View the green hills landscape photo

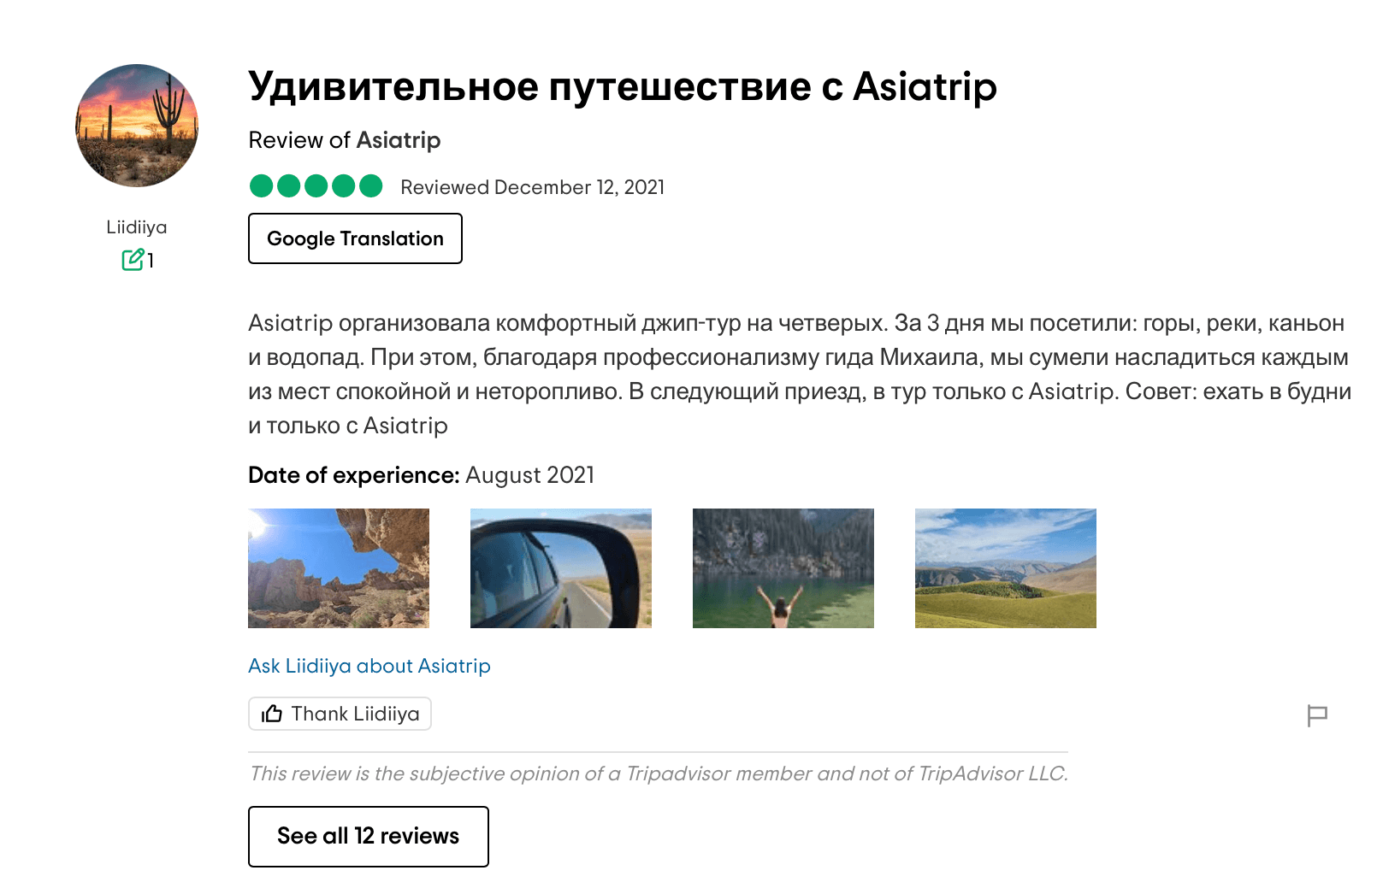1006,568
